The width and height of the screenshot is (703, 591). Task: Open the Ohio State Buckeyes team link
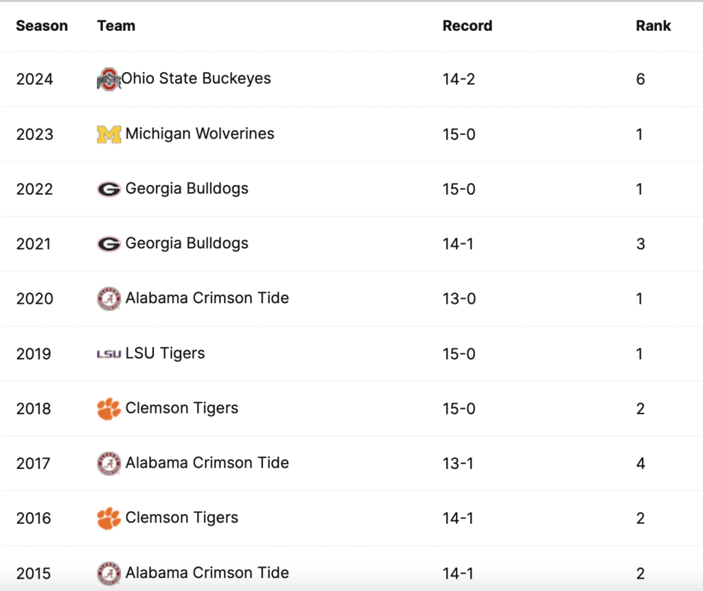196,79
